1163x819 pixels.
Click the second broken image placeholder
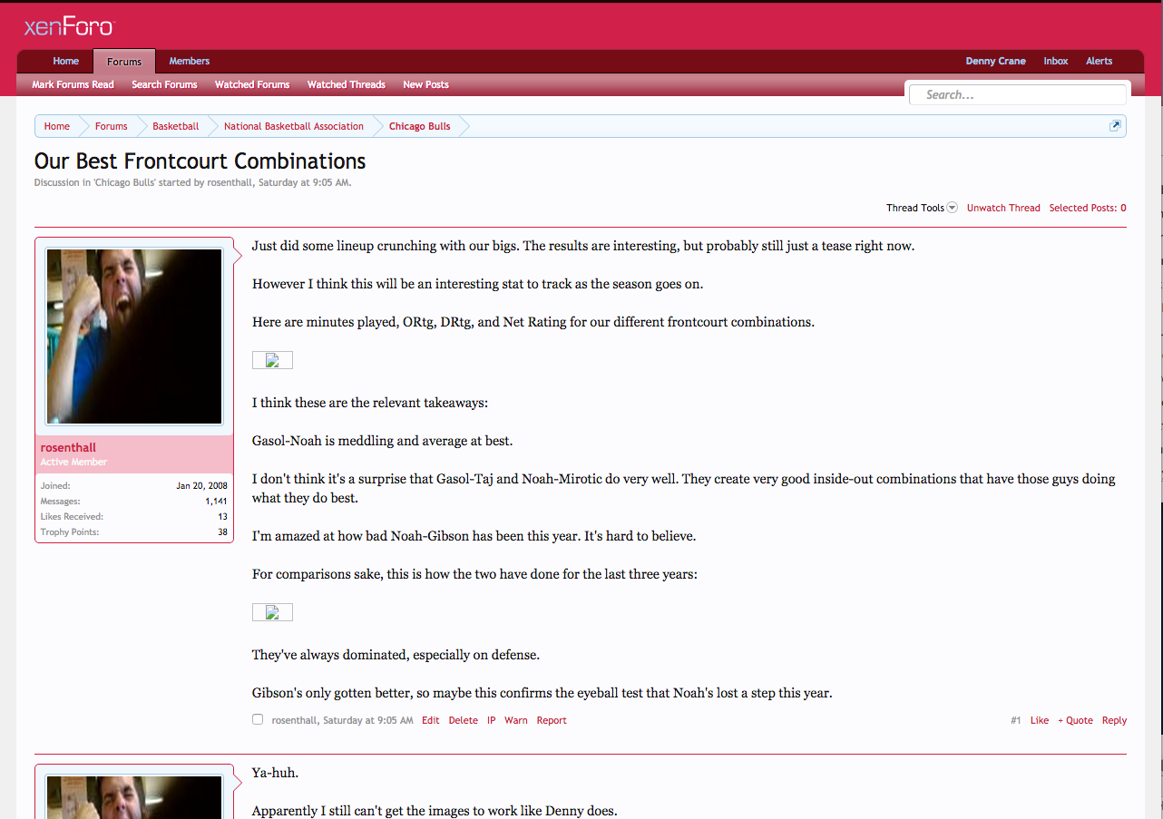tap(271, 612)
